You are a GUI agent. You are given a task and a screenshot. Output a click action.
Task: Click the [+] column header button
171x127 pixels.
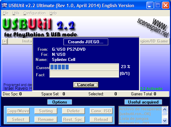pyautogui.click(x=5, y=41)
